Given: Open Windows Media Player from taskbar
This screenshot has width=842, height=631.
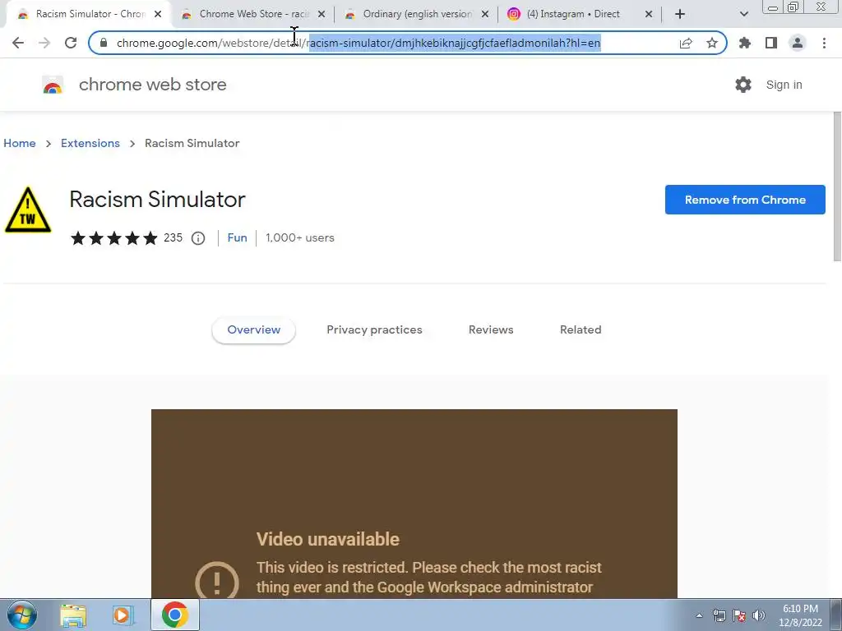Looking at the screenshot, I should [x=123, y=615].
